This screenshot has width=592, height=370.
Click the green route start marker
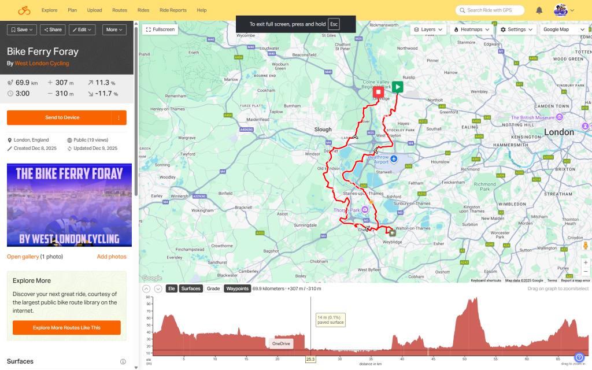pyautogui.click(x=397, y=87)
